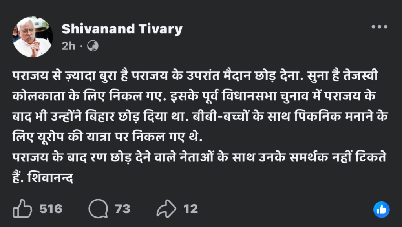Image resolution: width=402 pixels, height=227 pixels.
Task: Like the post with thumbs-up icon
Action: [x=22, y=209]
